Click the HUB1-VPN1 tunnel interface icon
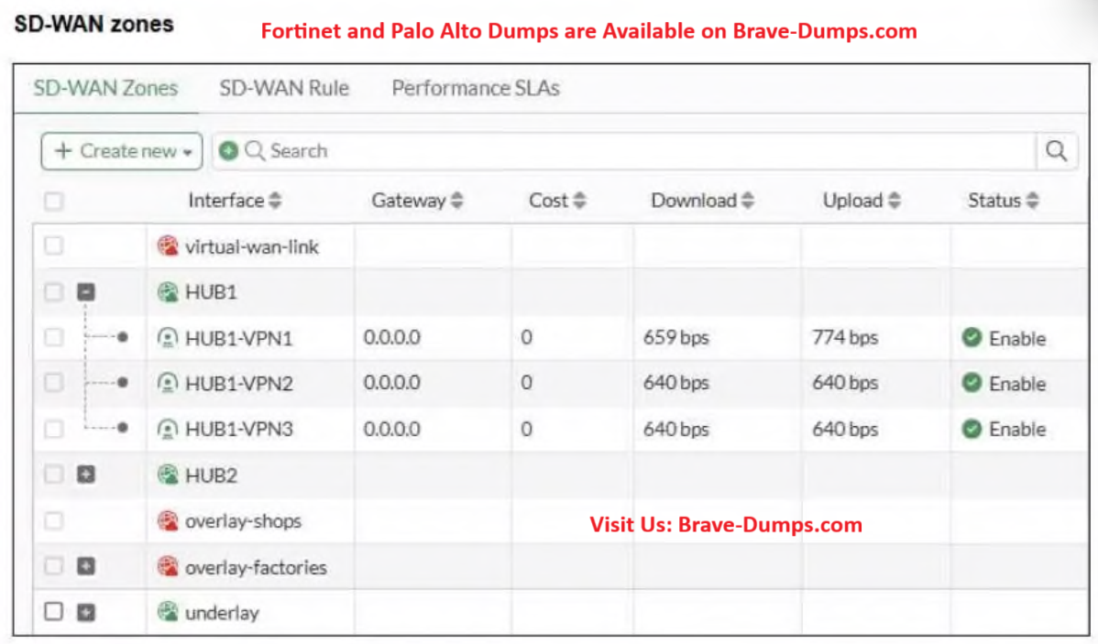Viewport: 1098px width, 644px height. click(x=167, y=338)
